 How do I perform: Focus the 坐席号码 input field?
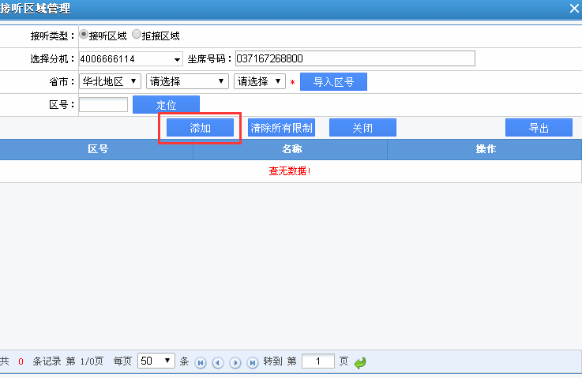click(355, 59)
